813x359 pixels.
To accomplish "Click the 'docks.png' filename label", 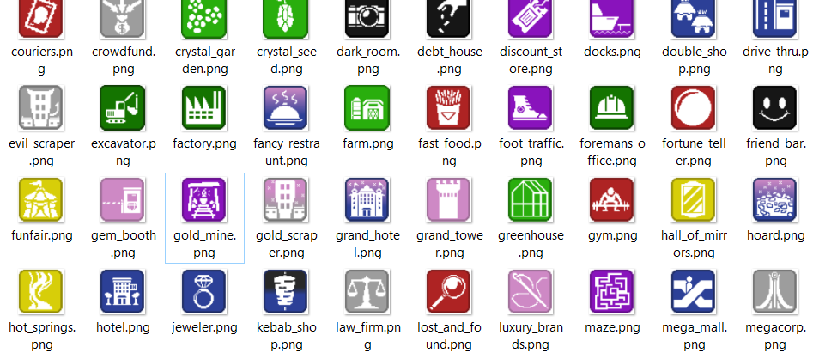I will click(x=612, y=52).
